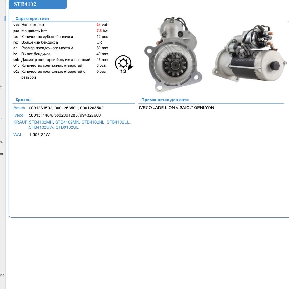This screenshot has width=289, height=289.
Task: Open the STB4102UW part link
Action: [41, 127]
